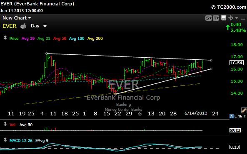Click the Day timeframe label

point(35,26)
